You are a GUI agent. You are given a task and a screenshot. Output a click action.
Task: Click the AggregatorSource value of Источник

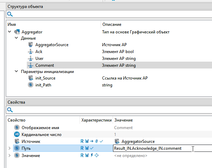click(138, 141)
